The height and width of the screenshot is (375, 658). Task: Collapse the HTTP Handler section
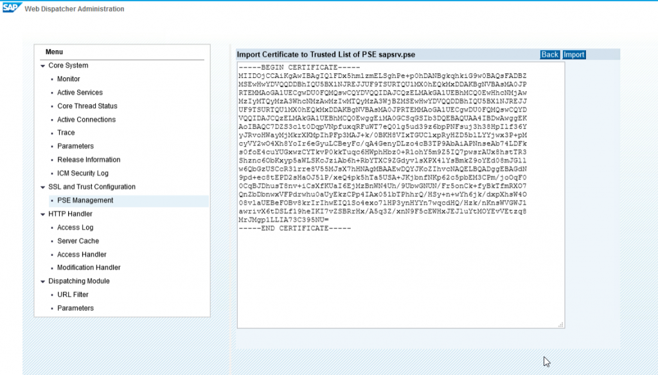pyautogui.click(x=43, y=214)
